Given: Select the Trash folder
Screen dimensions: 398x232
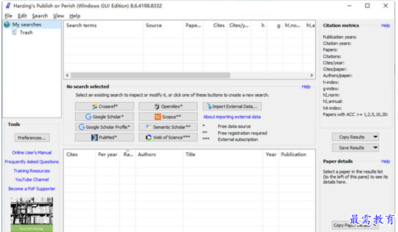Looking at the screenshot, I should (x=26, y=33).
